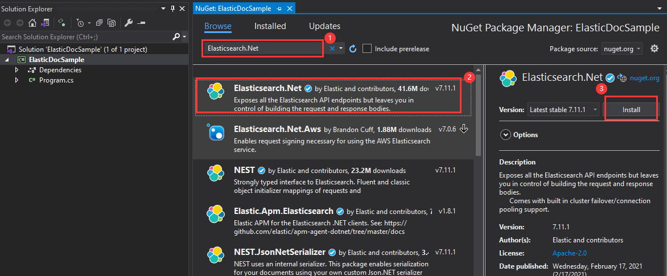Viewport: 667px width, 276px height.
Task: Open the Apache-2.0 license link
Action: point(570,253)
